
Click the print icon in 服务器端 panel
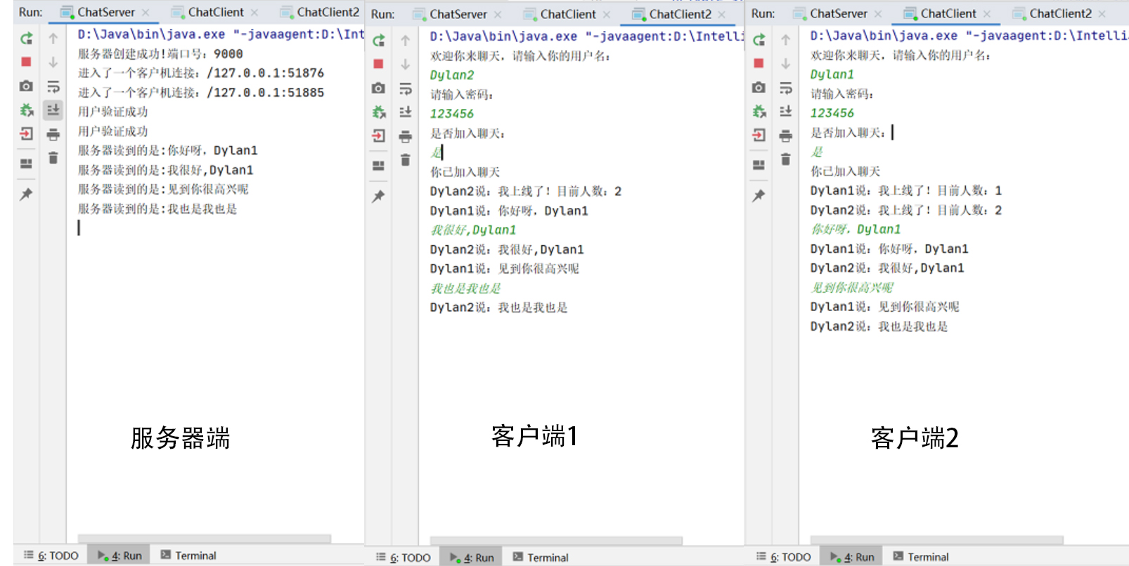(53, 134)
